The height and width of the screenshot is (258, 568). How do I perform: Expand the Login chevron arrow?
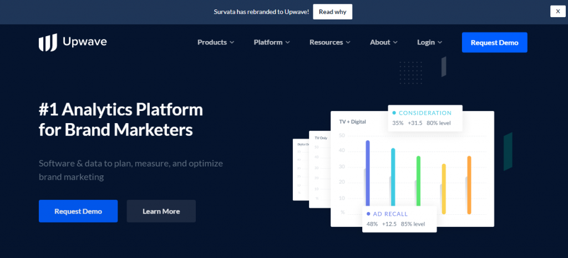[x=440, y=43]
